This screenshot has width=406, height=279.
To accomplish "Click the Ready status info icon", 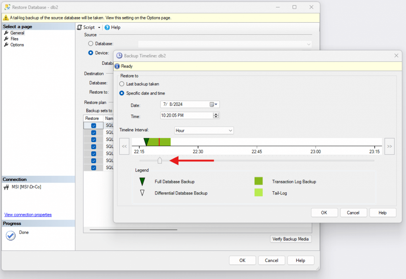I will (x=117, y=66).
